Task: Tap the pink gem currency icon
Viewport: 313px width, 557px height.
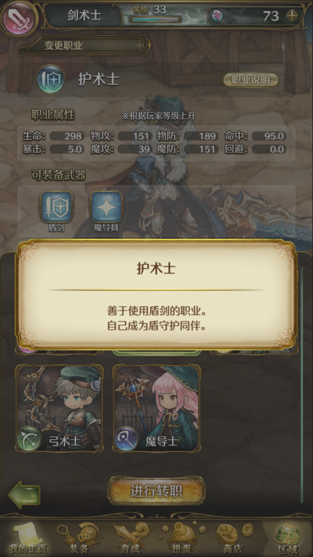Action: click(x=217, y=16)
